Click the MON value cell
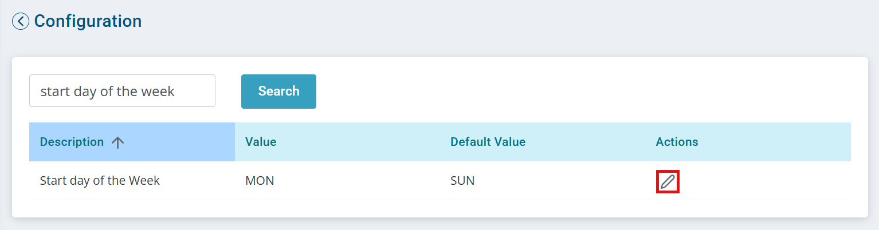 click(260, 181)
